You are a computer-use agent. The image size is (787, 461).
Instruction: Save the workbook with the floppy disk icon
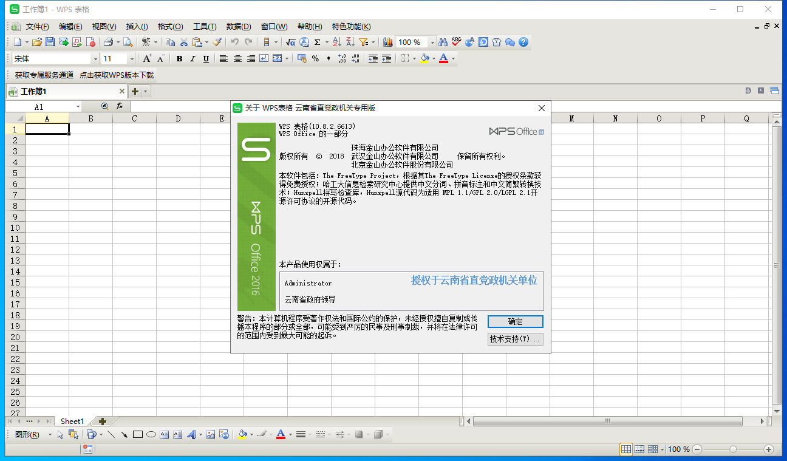point(50,43)
